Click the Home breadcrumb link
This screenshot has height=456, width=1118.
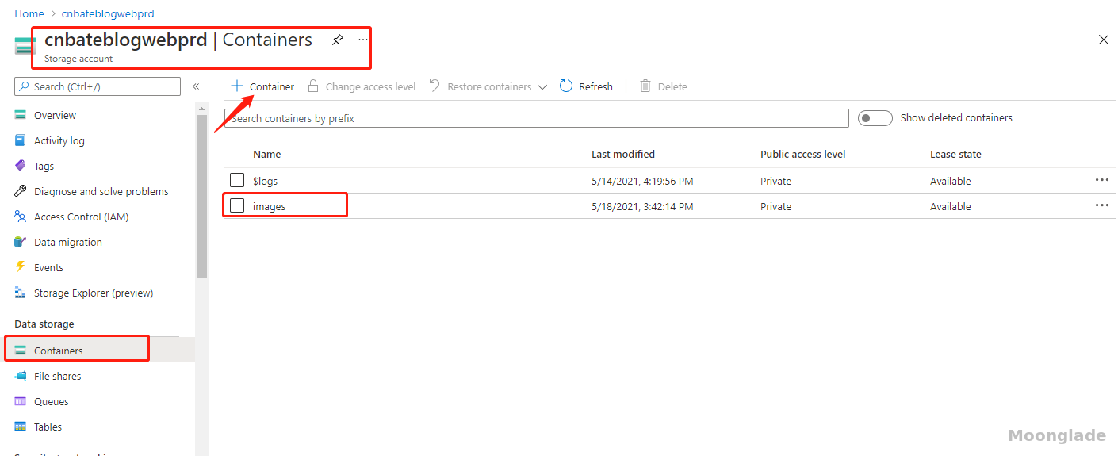(x=29, y=13)
